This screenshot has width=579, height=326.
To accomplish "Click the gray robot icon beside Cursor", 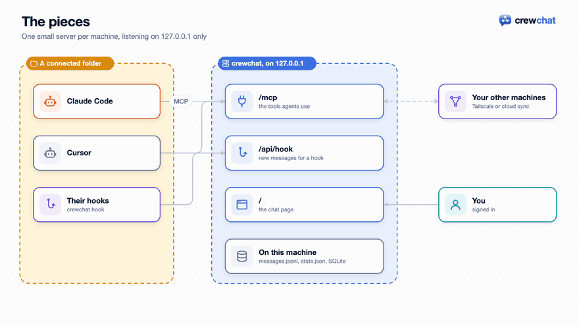I will [50, 153].
